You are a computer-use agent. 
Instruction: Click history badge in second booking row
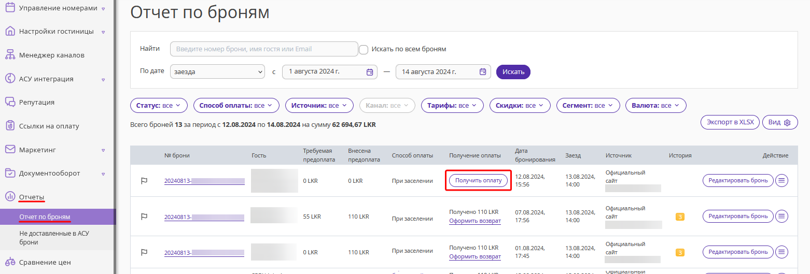[x=680, y=217]
